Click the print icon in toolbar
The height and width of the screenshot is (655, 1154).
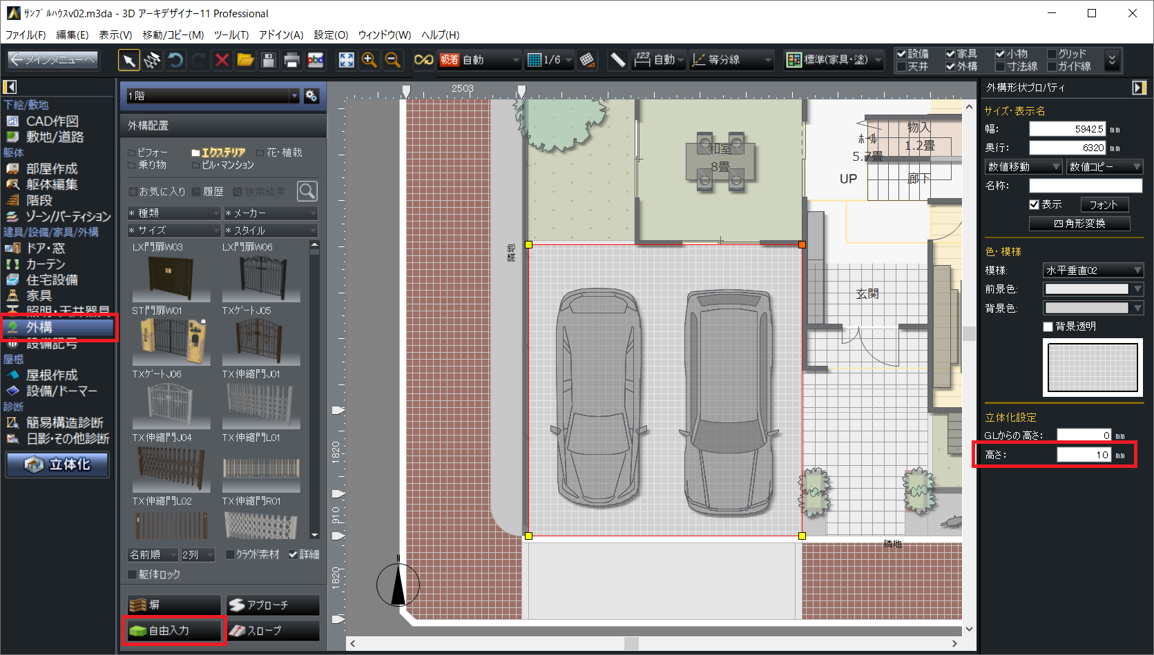(291, 61)
